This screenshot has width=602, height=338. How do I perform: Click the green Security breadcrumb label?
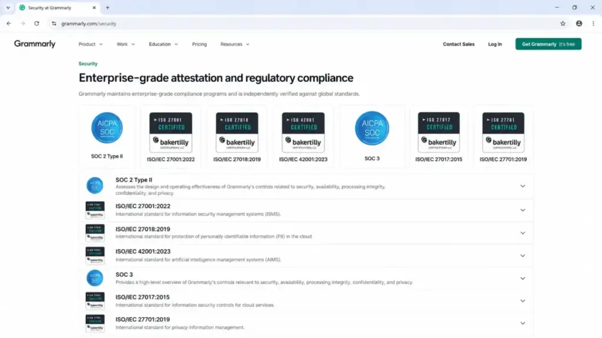pos(88,63)
